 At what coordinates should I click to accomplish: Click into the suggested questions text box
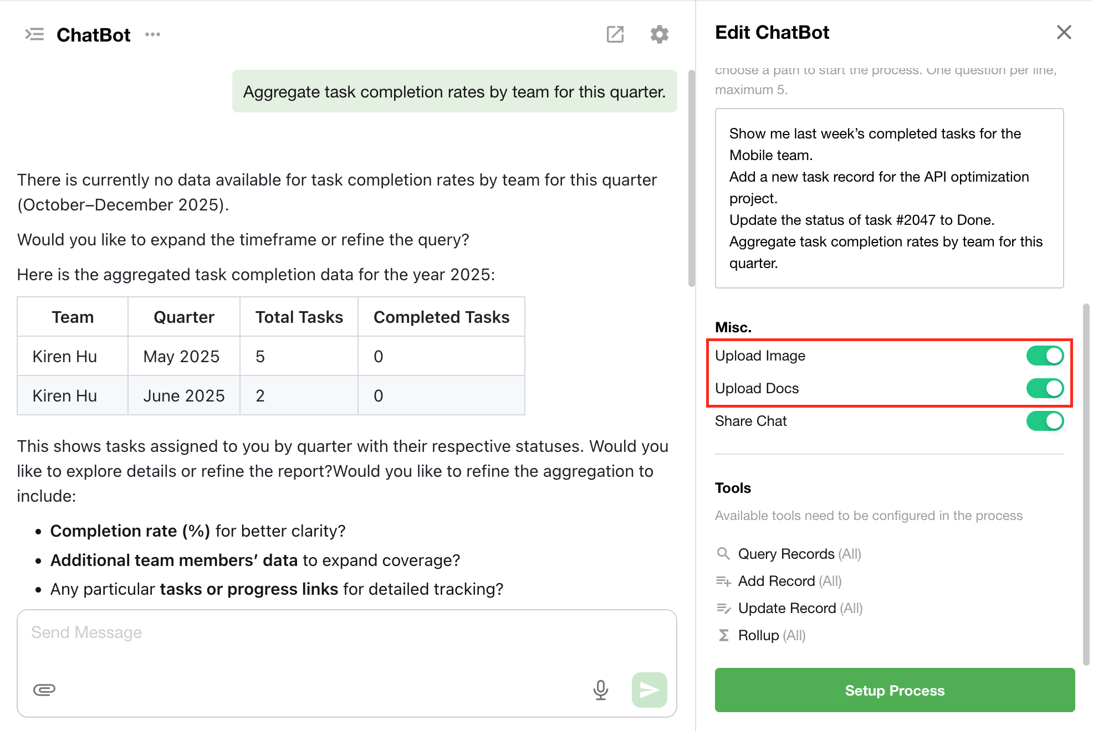(x=888, y=198)
